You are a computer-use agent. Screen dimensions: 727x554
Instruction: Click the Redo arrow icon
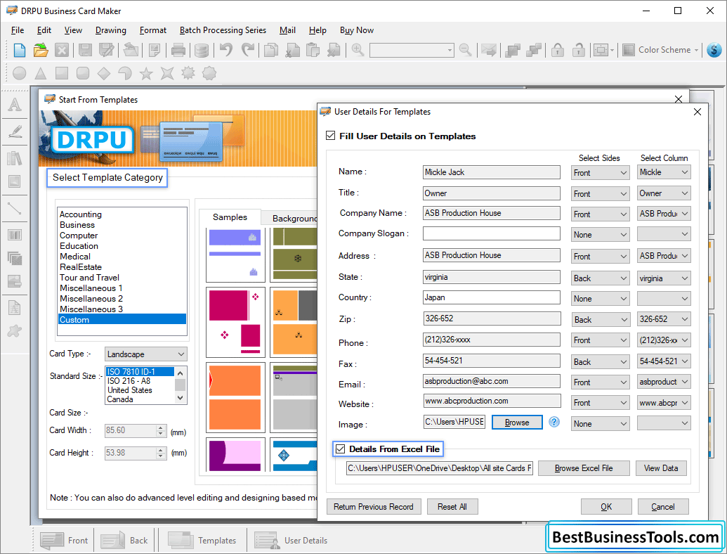(x=249, y=50)
